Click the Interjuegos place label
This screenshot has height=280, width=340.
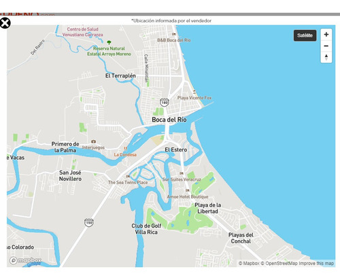[93, 147]
